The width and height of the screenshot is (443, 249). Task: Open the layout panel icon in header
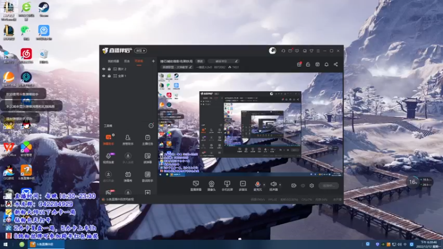[x=317, y=64]
